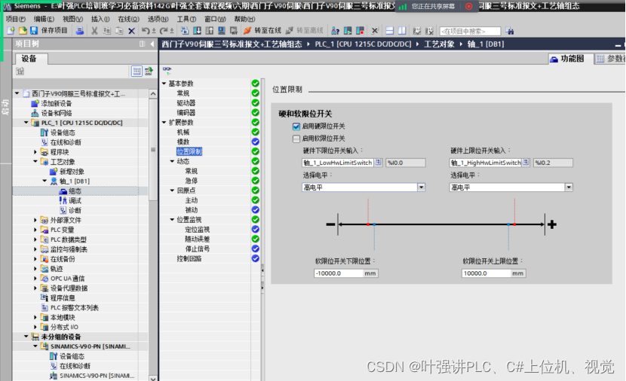626x381 pixels.
Task: Click the 硬件下限位开关输入 tag field
Action: click(338, 163)
